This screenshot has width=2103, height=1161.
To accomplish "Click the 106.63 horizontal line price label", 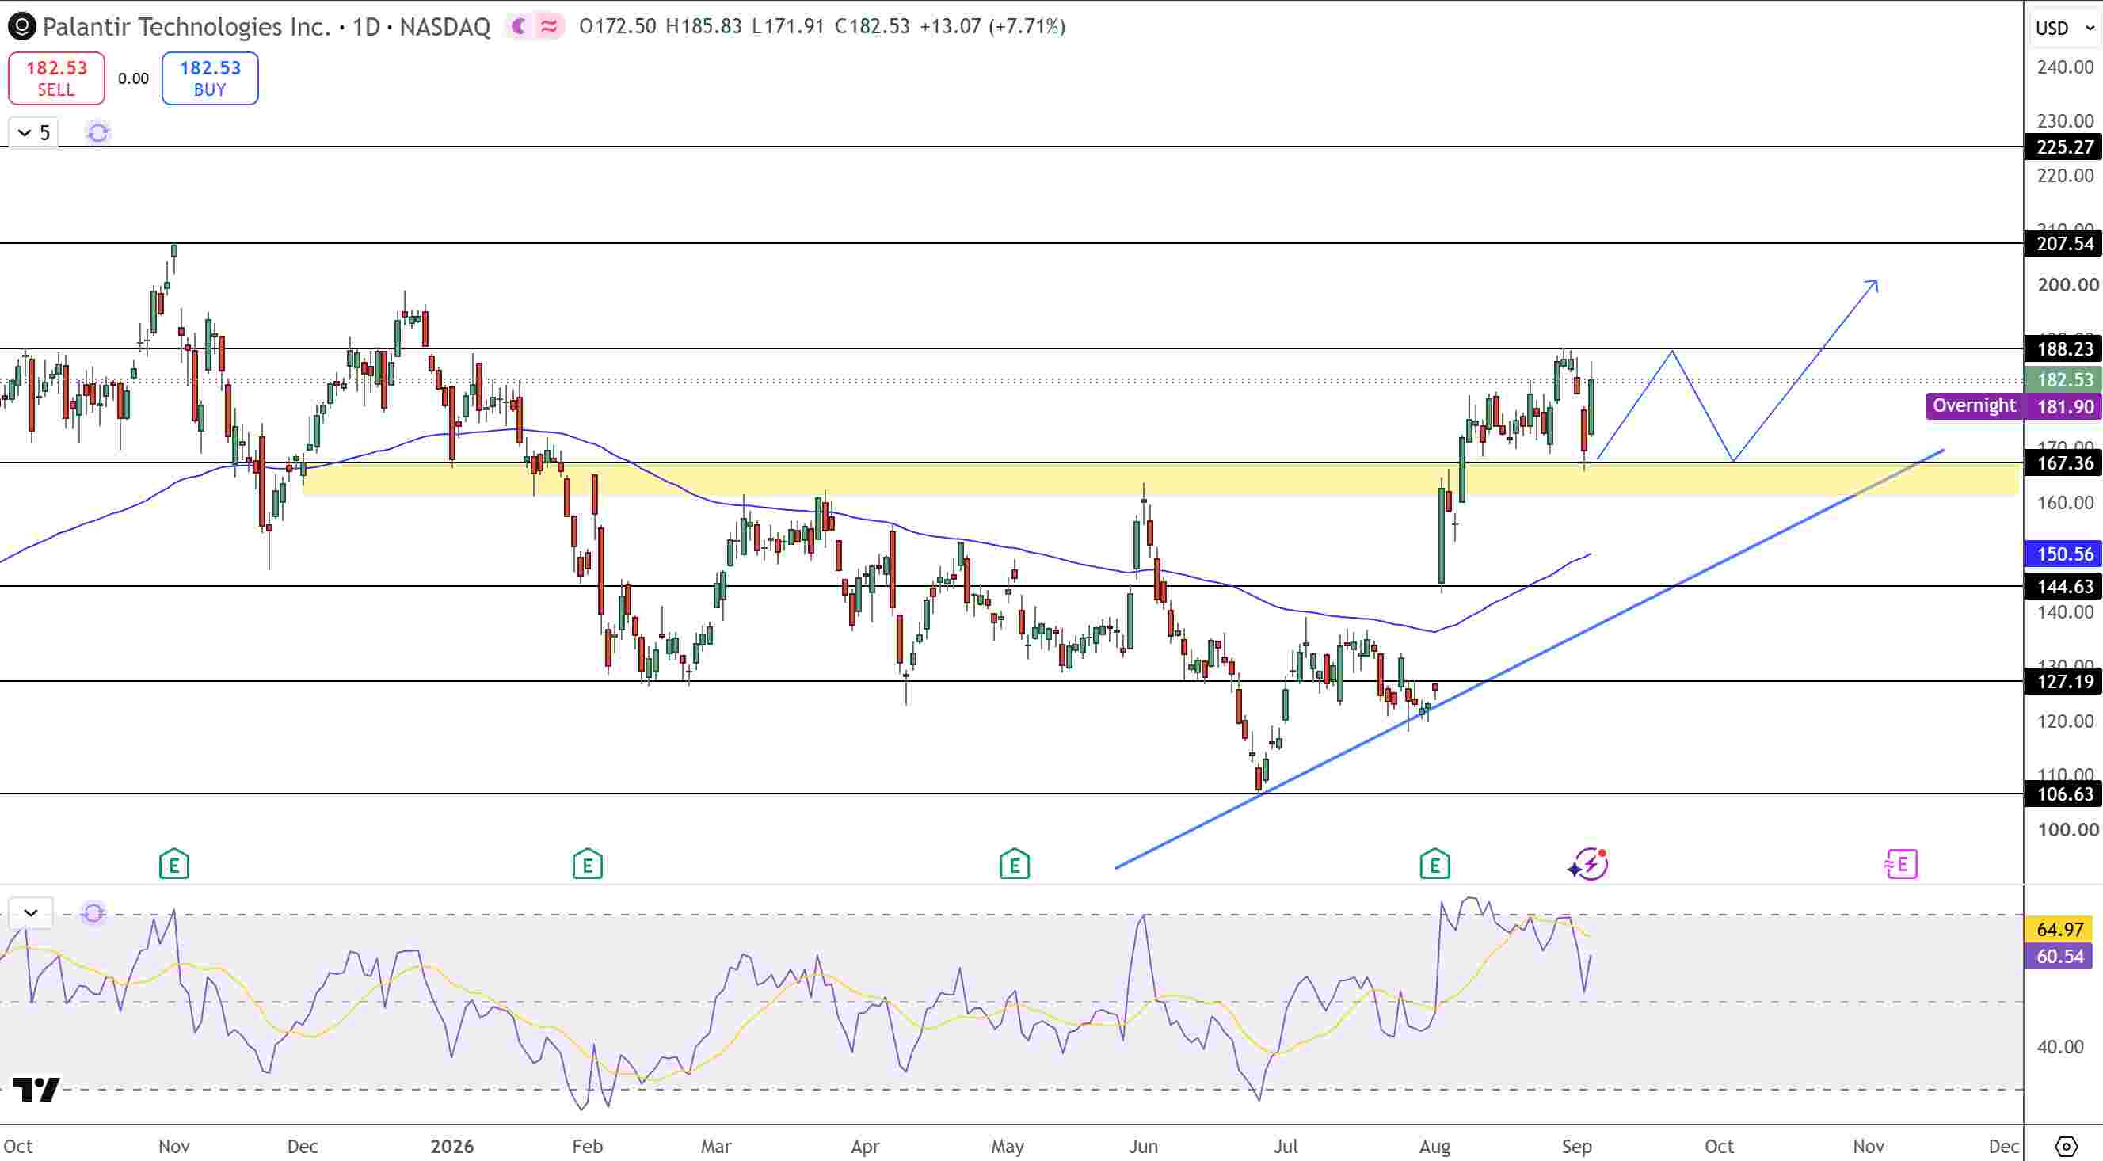I will [2064, 794].
